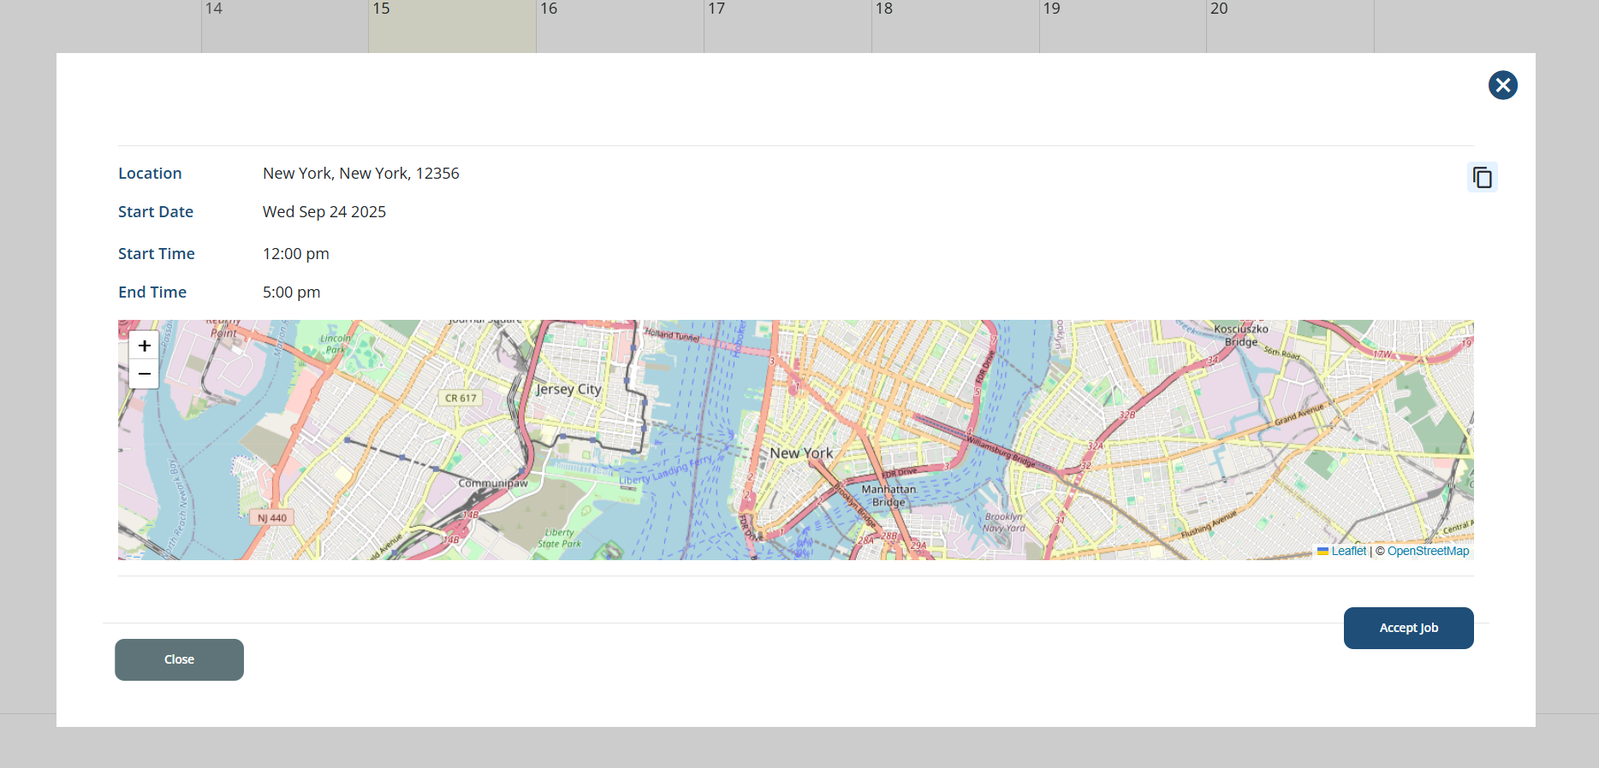Screen dimensions: 1599x768
Task: Click the Location field label
Action: (x=150, y=174)
